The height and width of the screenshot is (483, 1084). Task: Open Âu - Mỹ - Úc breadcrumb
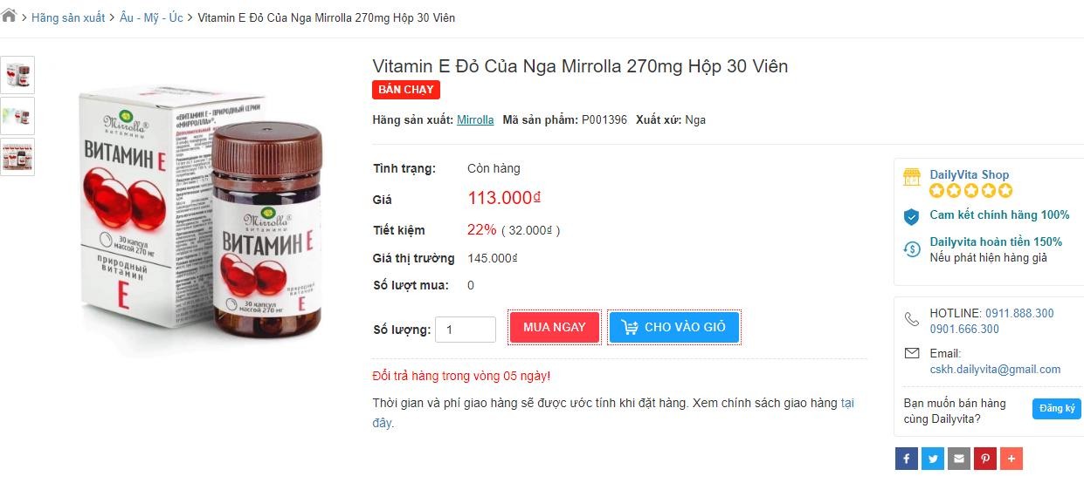click(x=152, y=17)
